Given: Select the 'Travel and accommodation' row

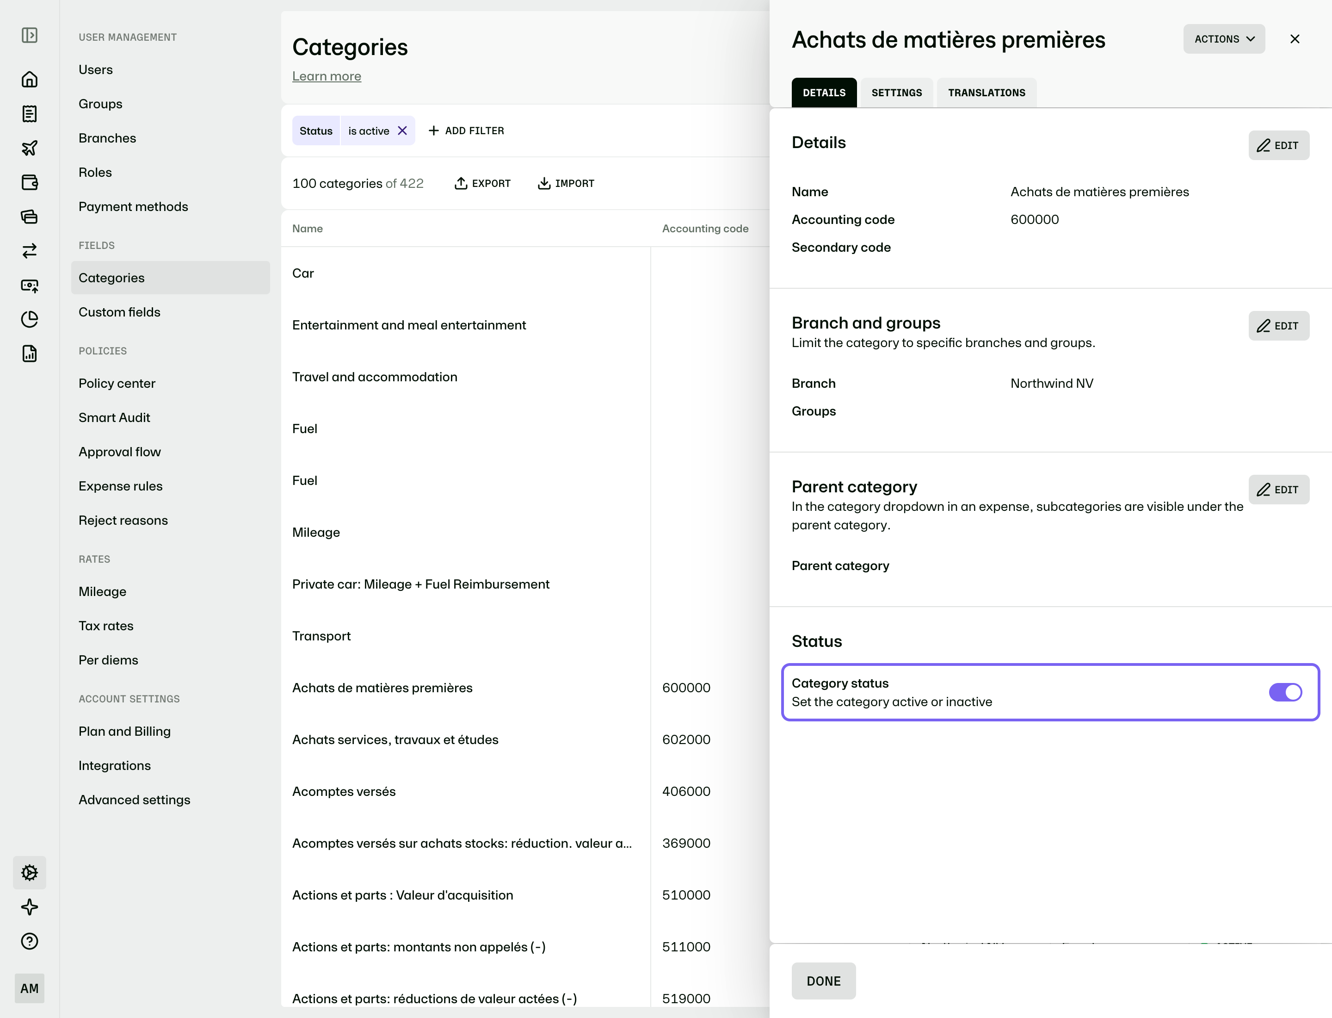Looking at the screenshot, I should point(525,377).
